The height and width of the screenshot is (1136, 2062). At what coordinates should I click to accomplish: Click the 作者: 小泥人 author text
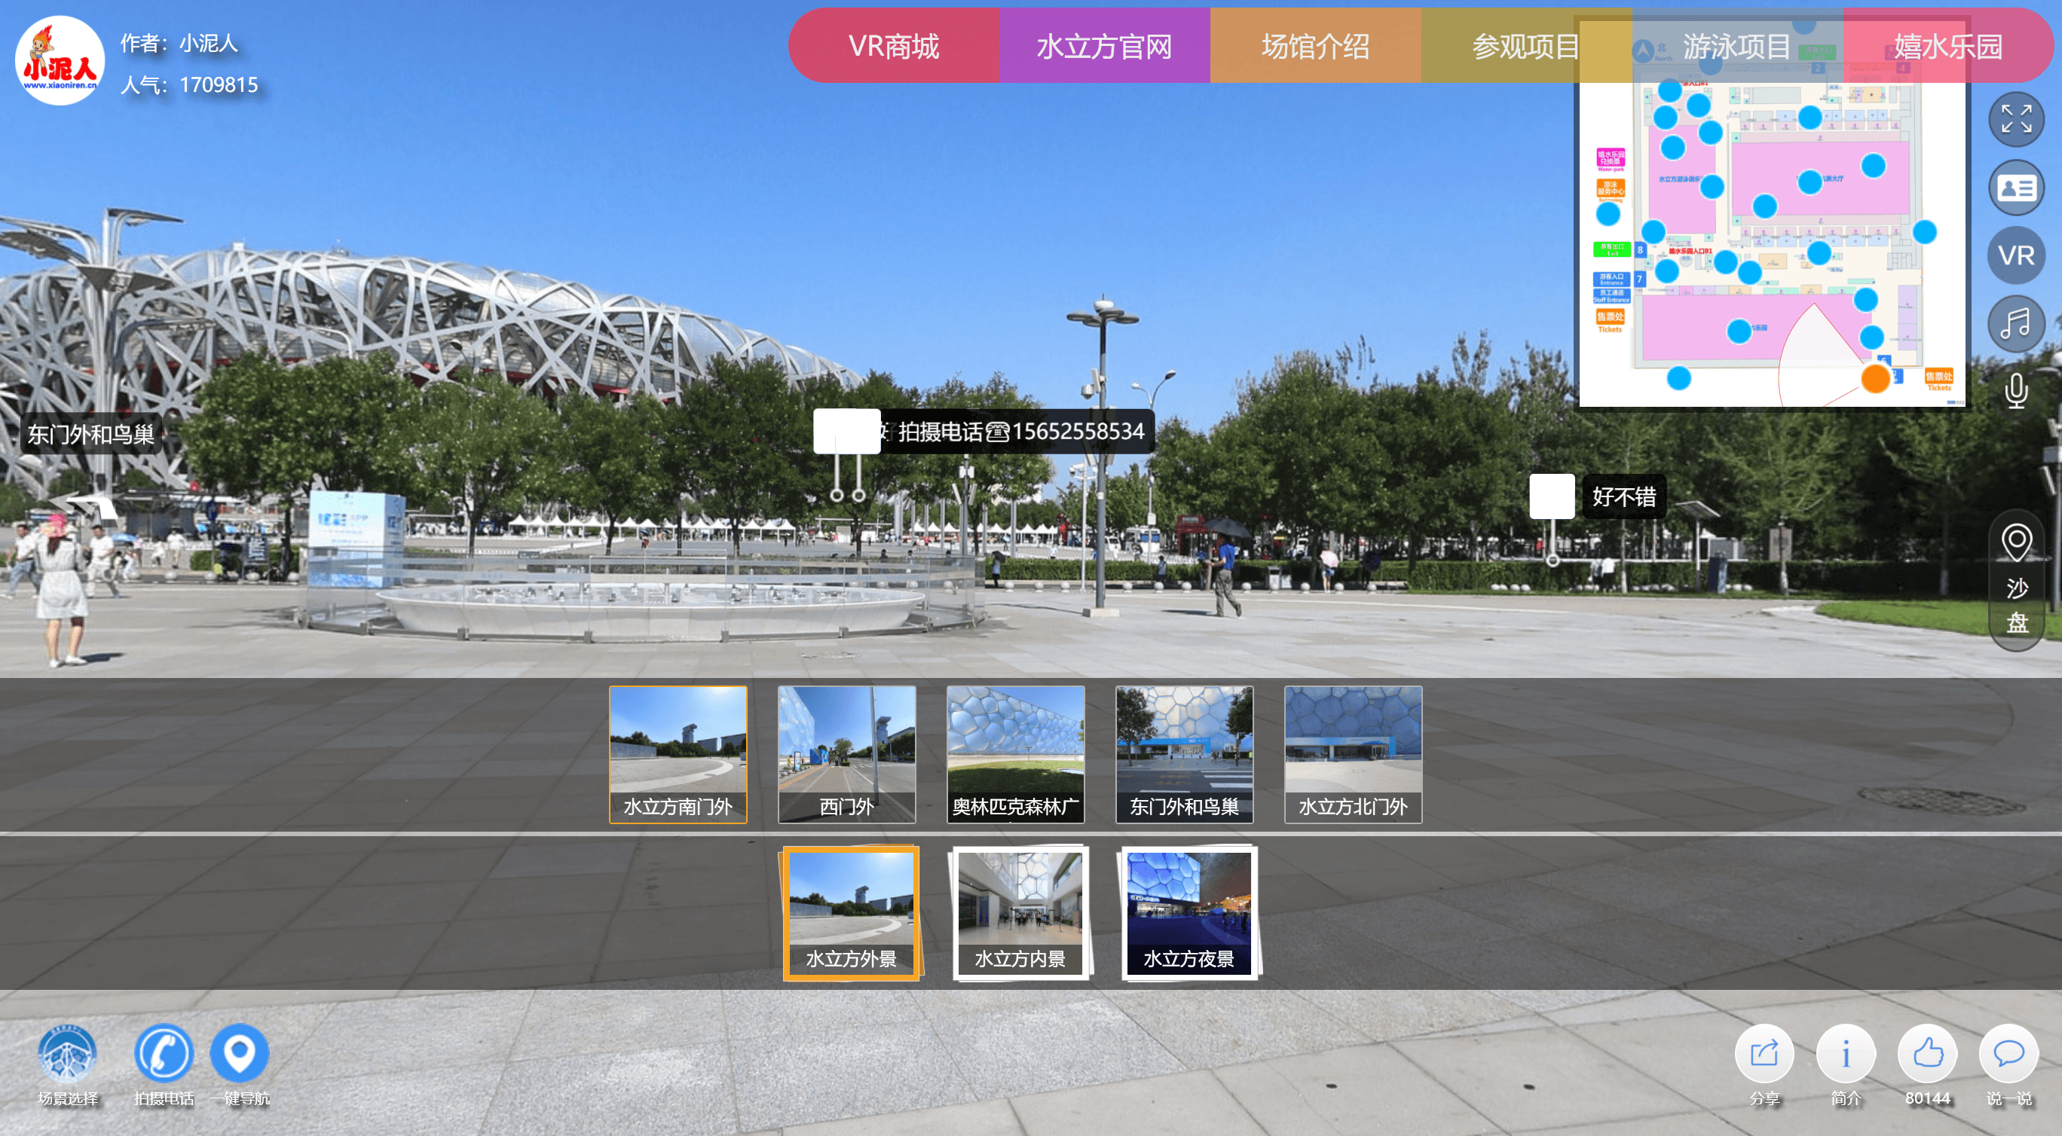click(x=179, y=43)
